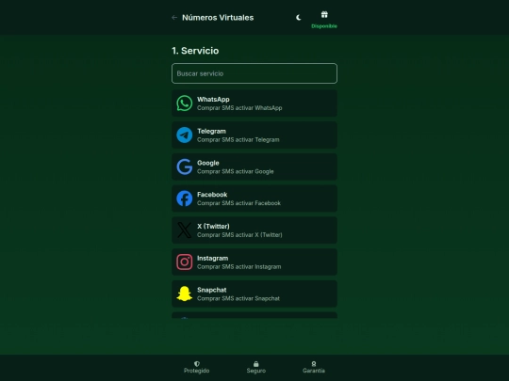Click the Seguro label in footer
Viewport: 509px width, 381px height.
click(256, 371)
